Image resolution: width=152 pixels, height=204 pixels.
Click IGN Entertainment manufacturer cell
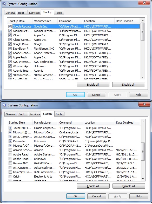click(45, 172)
